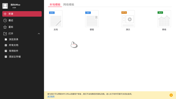The width and height of the screenshot is (176, 99).
Task: Click the document icon beside 所有文档
Action: (x=6, y=45)
